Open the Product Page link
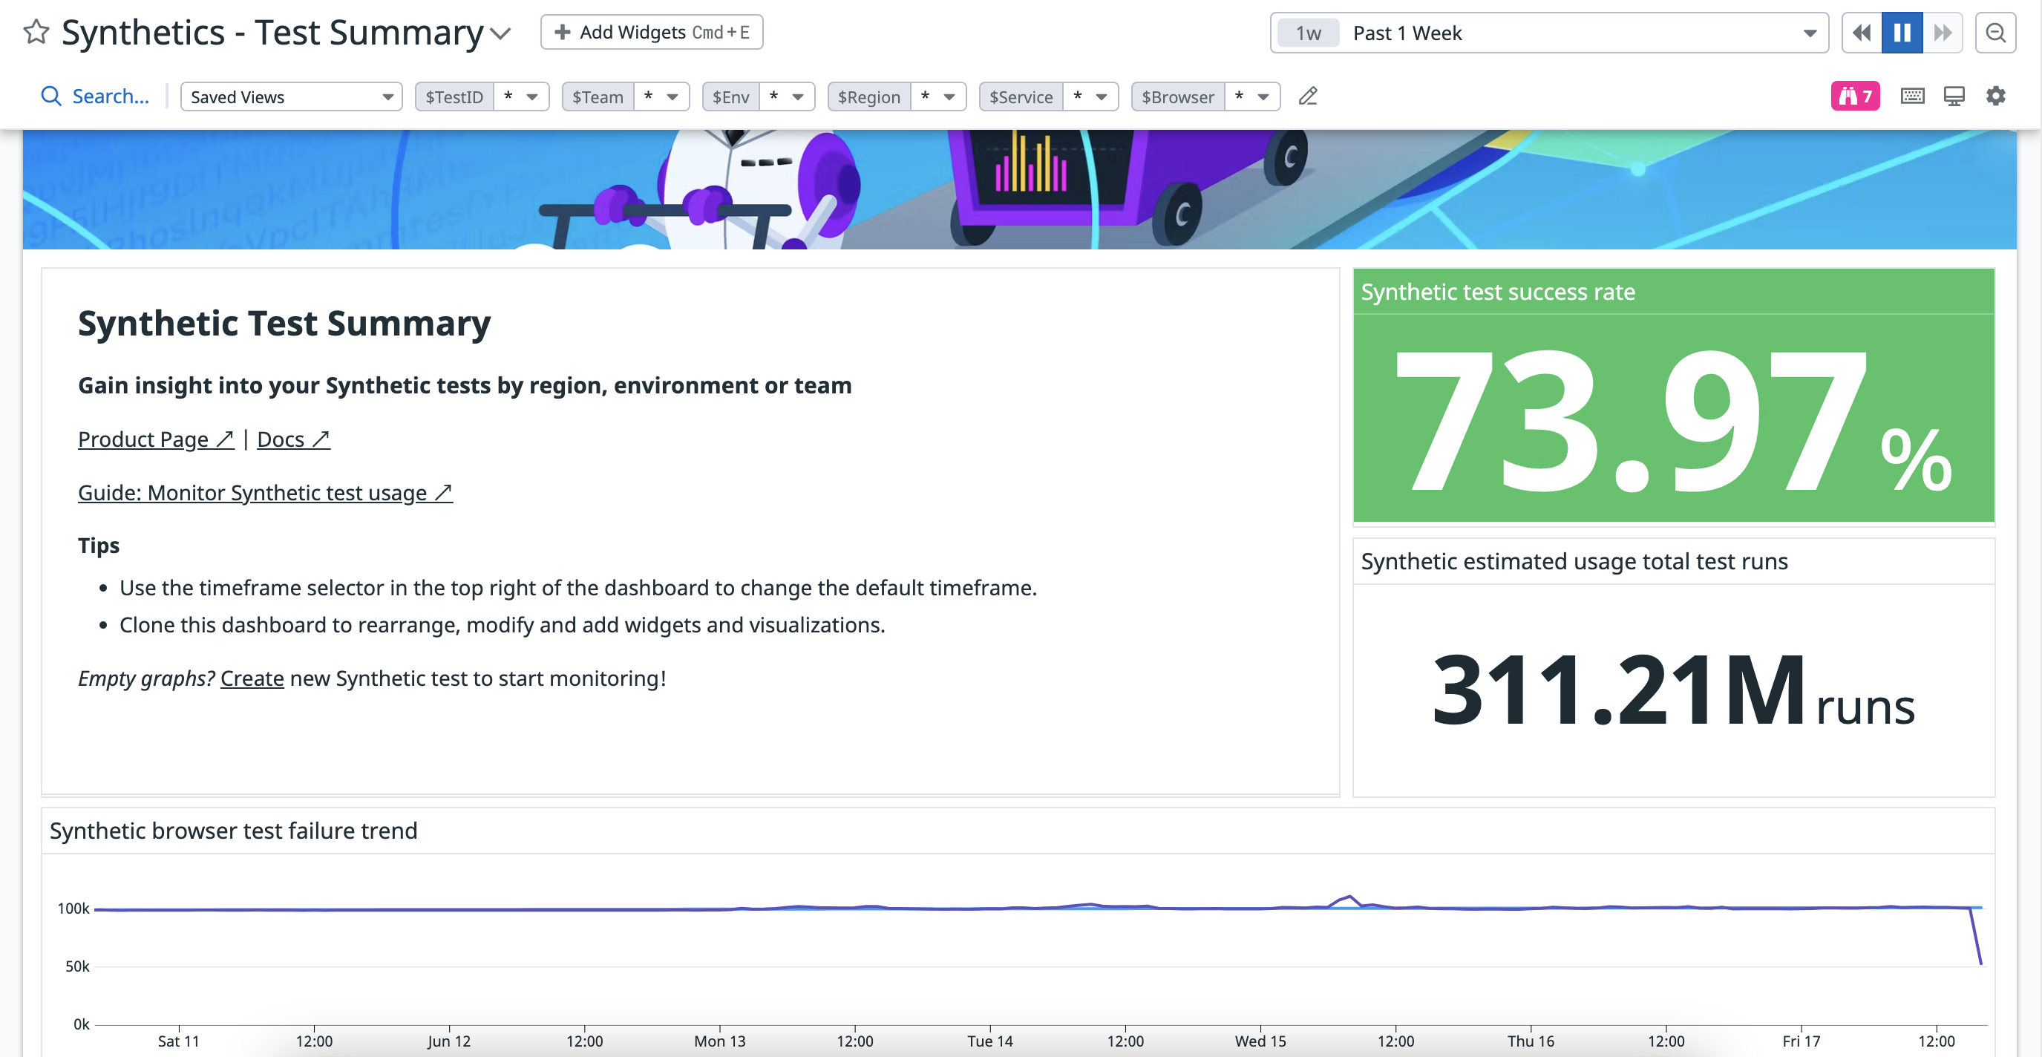The image size is (2042, 1057). [x=155, y=439]
